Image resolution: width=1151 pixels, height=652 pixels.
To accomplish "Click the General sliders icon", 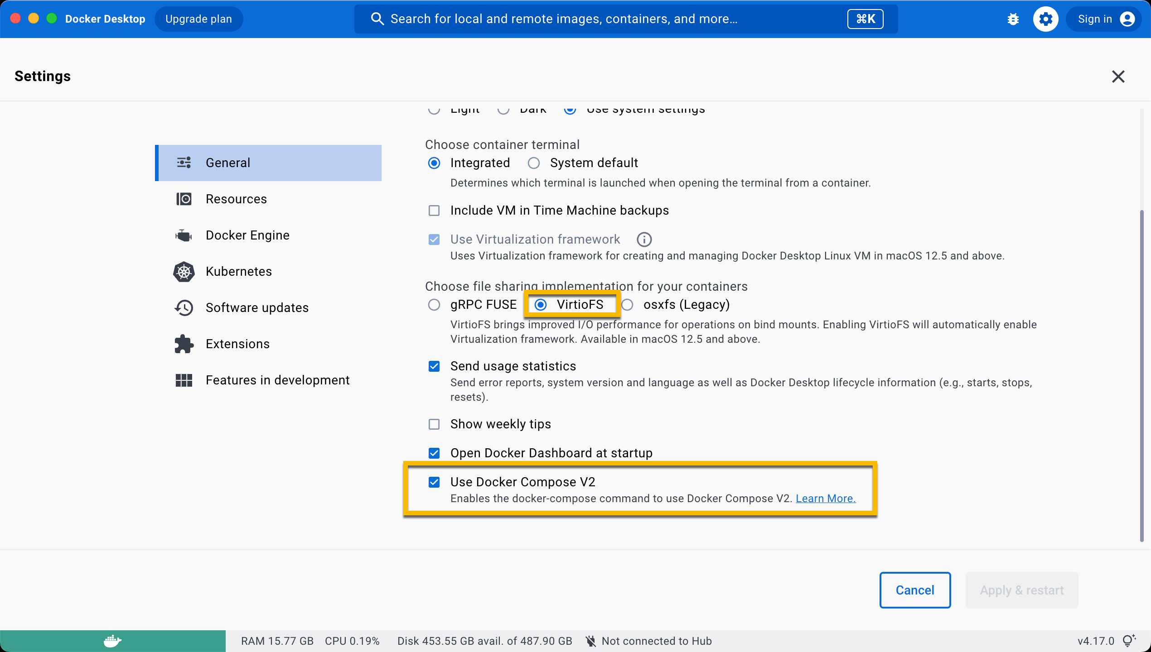I will pyautogui.click(x=184, y=163).
